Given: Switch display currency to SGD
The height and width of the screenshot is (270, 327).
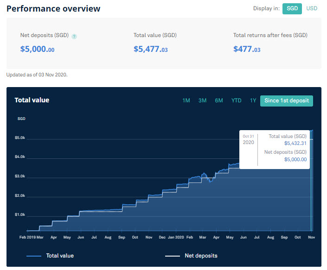Looking at the screenshot, I should point(292,9).
